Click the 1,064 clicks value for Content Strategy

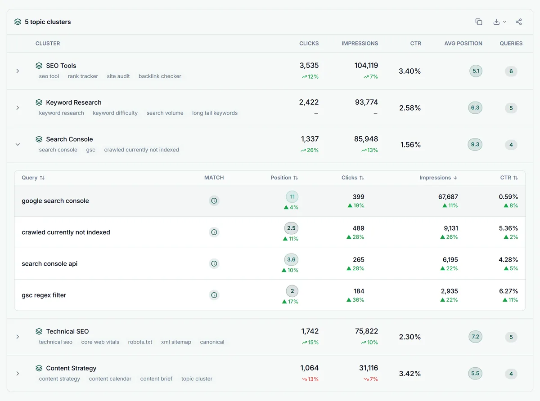coord(309,368)
